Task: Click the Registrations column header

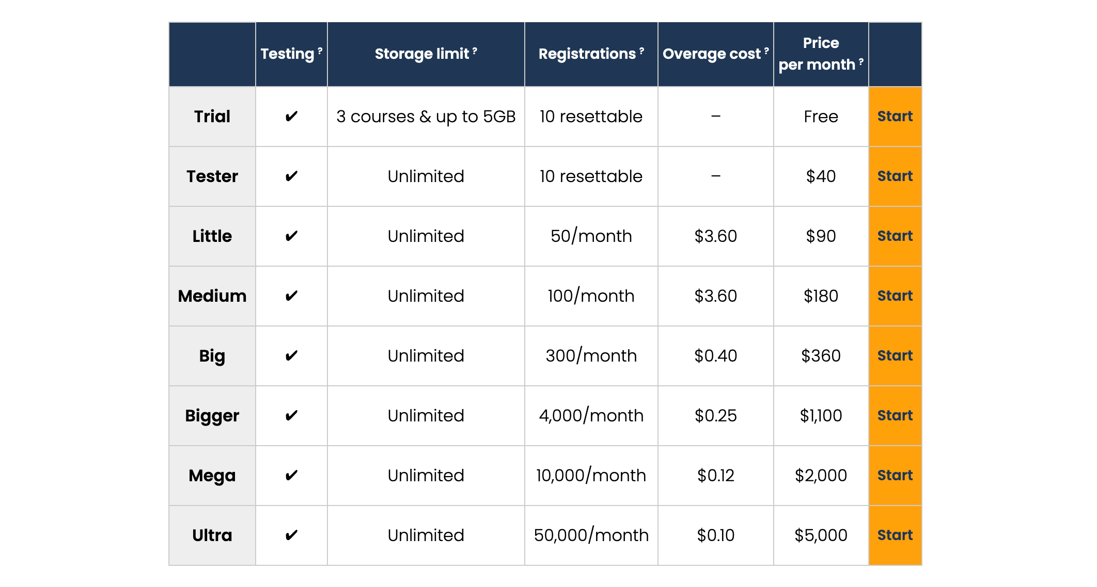Action: click(x=587, y=54)
